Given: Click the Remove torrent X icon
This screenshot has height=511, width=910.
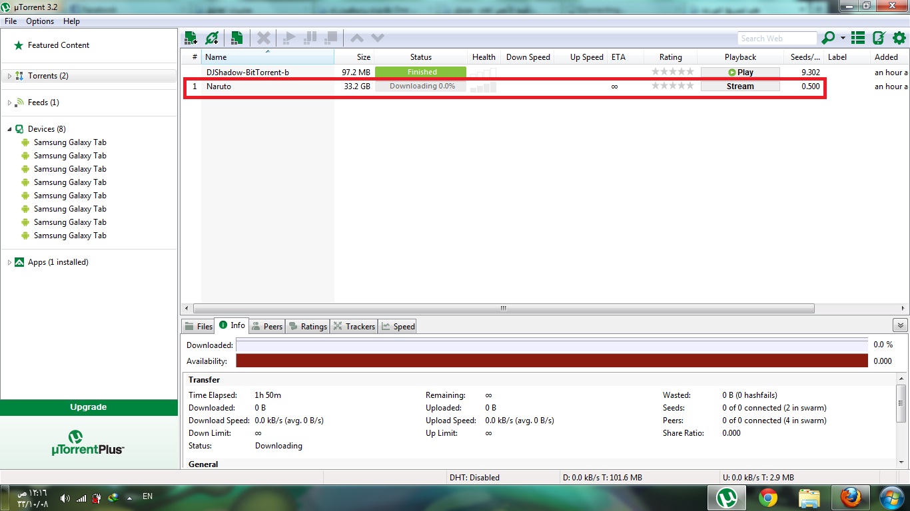Looking at the screenshot, I should tap(264, 38).
